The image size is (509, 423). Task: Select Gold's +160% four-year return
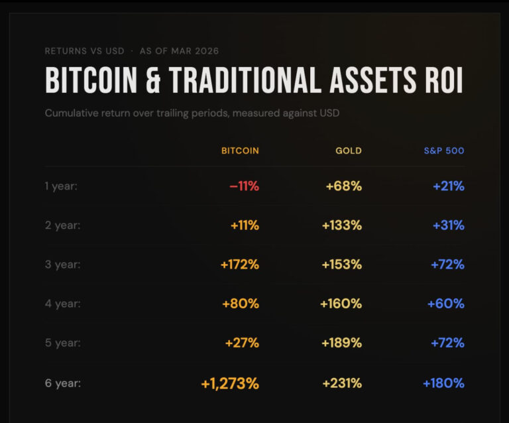click(341, 304)
